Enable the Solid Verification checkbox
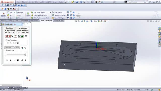Screen dimensions: 161x91 click(6, 40)
